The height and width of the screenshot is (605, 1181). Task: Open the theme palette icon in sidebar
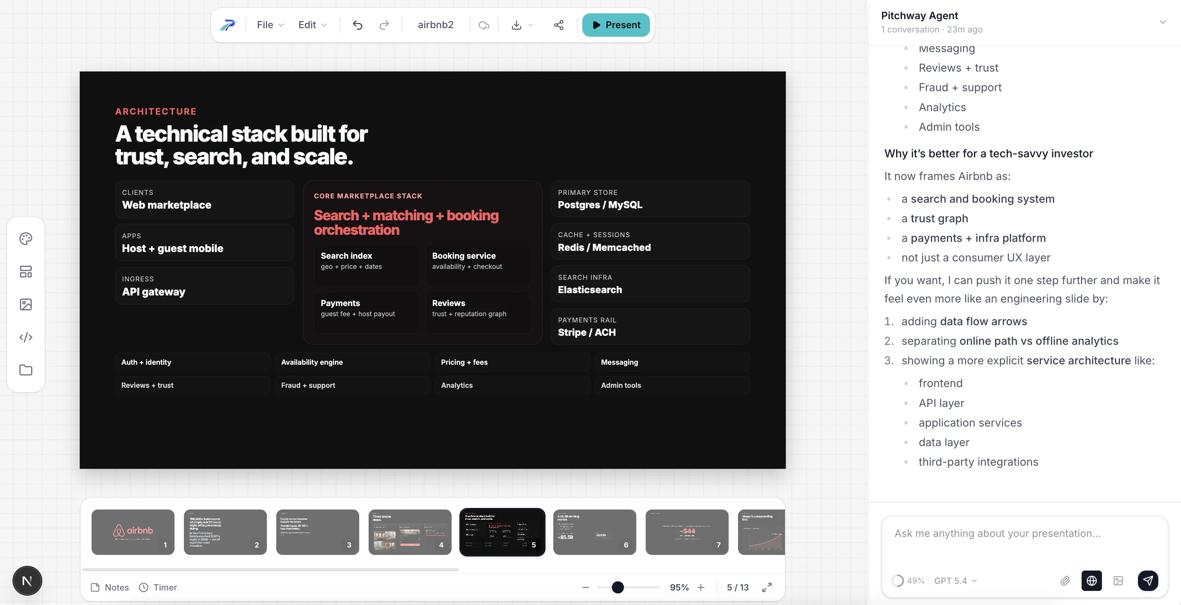(26, 239)
